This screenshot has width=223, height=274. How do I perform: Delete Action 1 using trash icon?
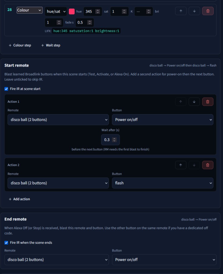208,102
